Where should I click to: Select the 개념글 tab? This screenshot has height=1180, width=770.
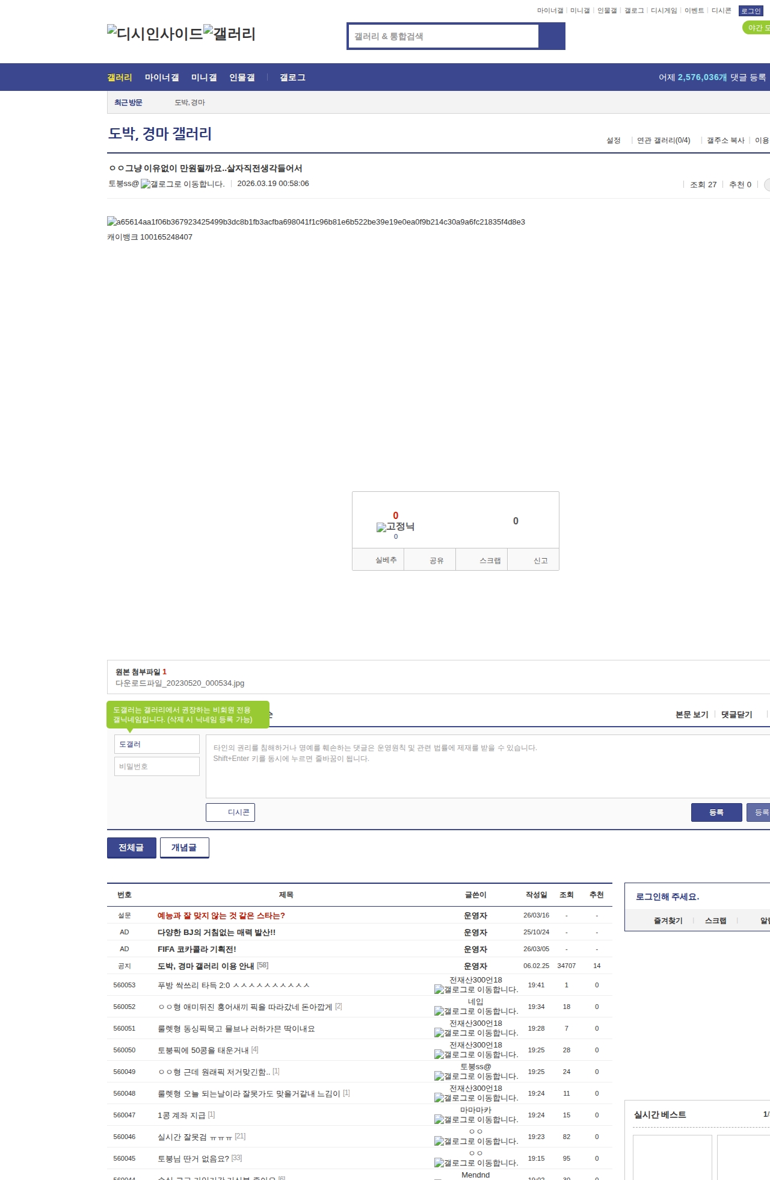pos(185,848)
